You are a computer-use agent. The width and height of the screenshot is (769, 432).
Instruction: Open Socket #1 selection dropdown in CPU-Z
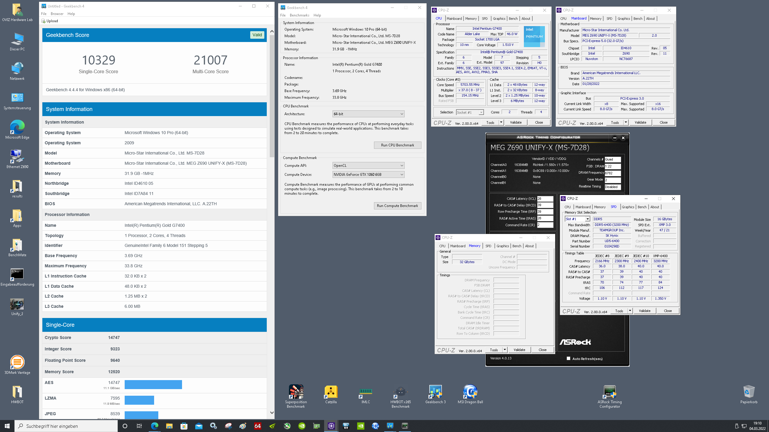[470, 112]
